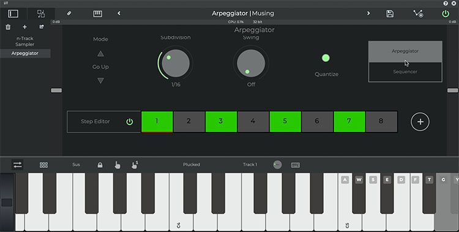Change Mode with the down triangle arrow
This screenshot has width=459, height=232.
coord(100,81)
